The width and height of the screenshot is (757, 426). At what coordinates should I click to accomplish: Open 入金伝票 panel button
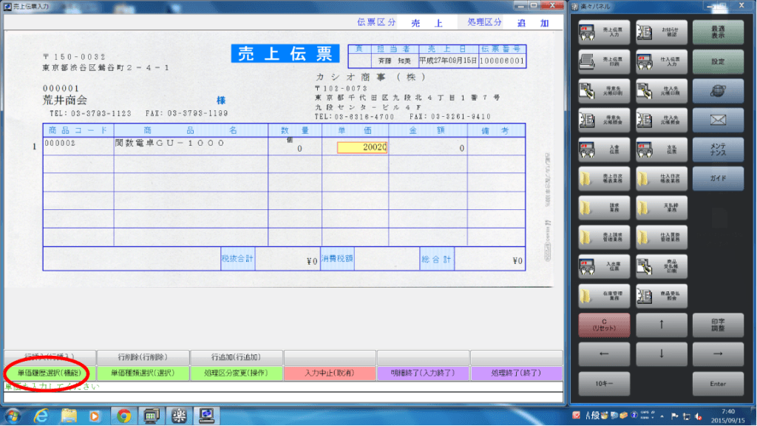(604, 149)
